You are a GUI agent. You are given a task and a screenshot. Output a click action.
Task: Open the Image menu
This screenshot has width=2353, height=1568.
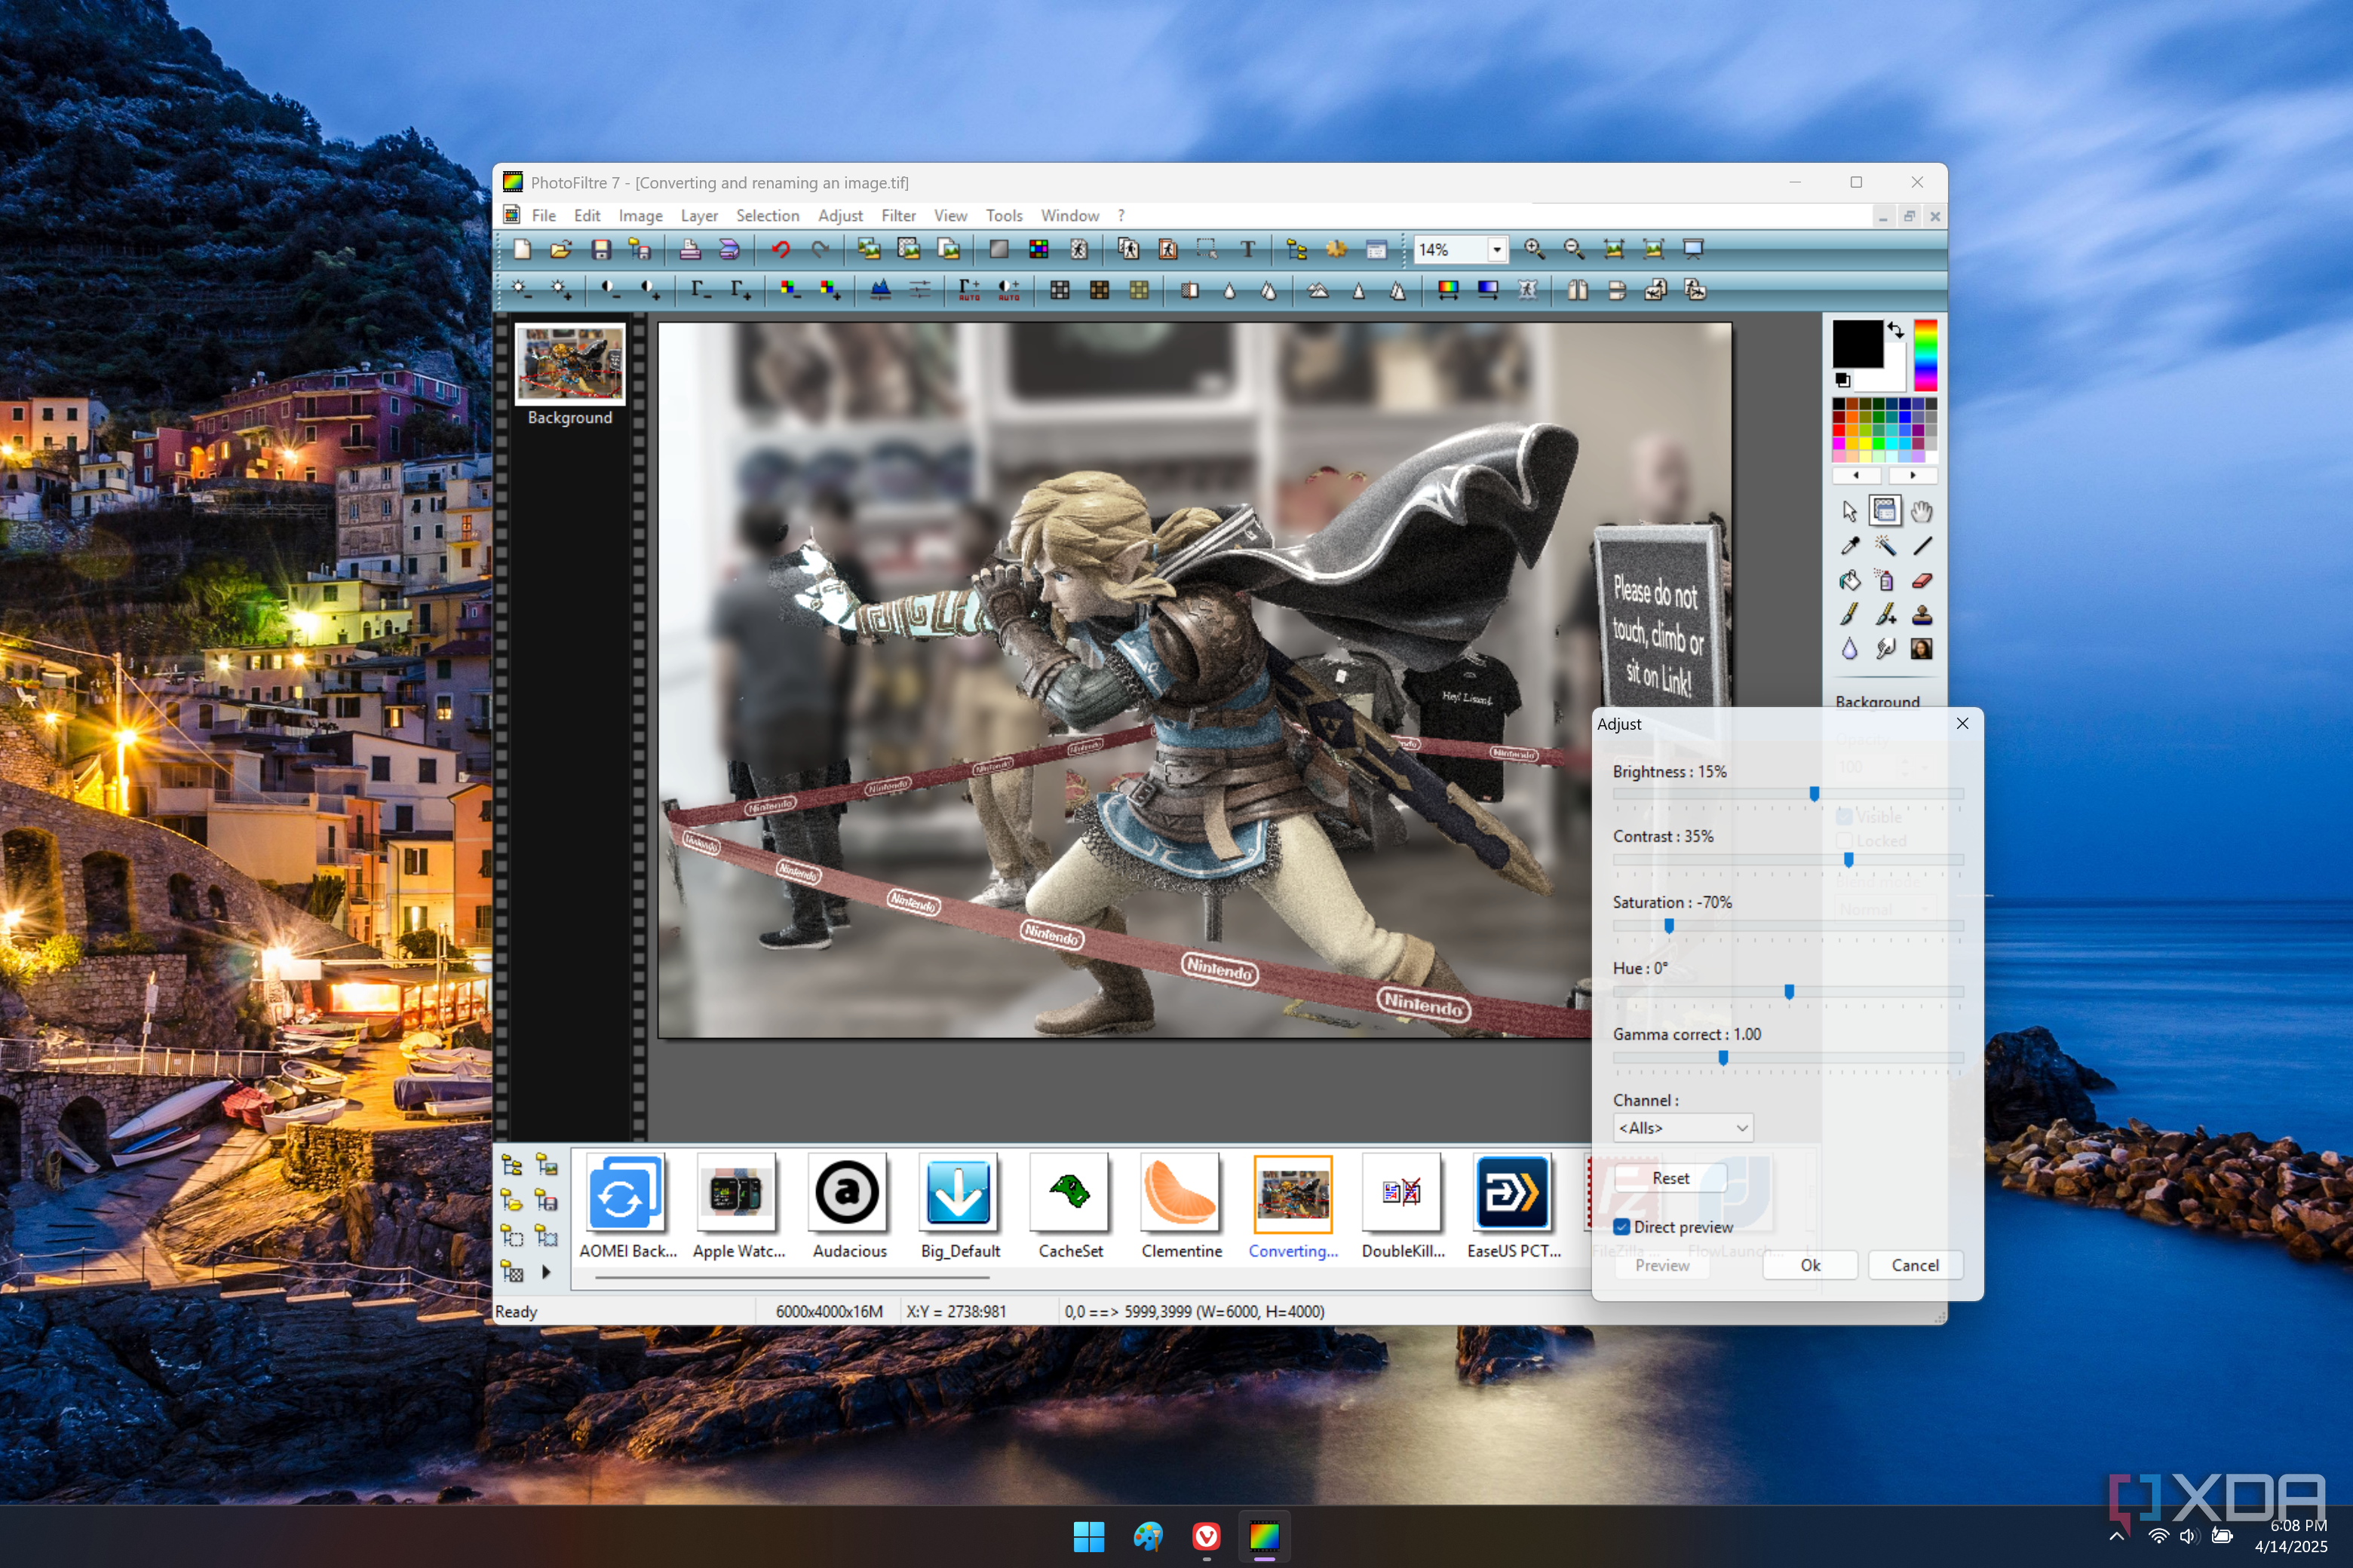tap(640, 216)
